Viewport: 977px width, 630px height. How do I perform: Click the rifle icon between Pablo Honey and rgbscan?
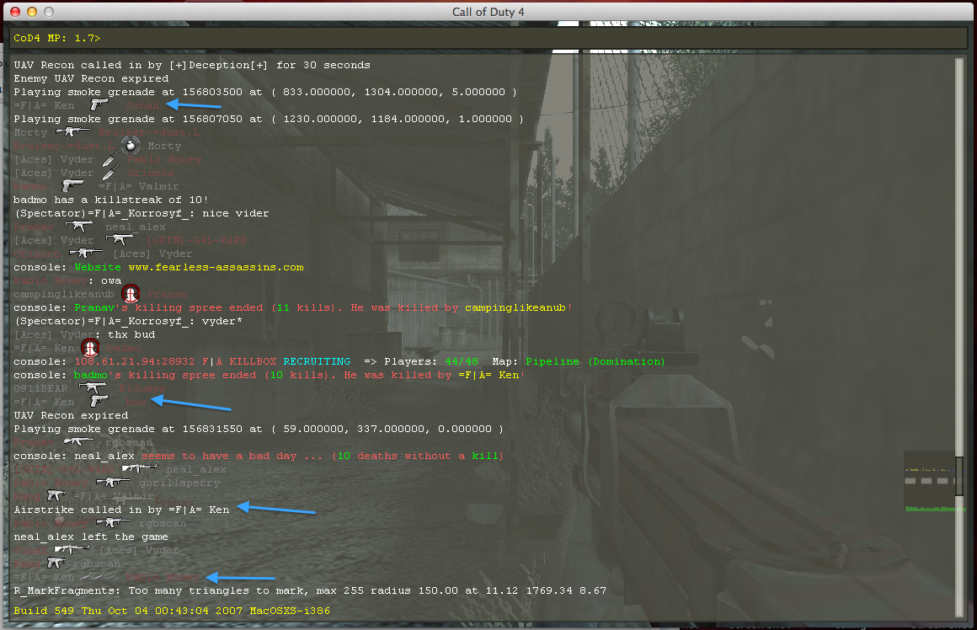(112, 522)
